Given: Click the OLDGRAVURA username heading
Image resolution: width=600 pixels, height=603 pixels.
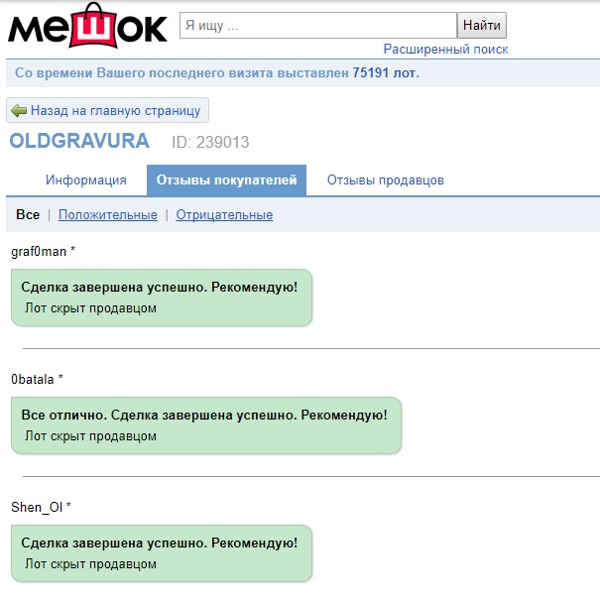Looking at the screenshot, I should [79, 141].
